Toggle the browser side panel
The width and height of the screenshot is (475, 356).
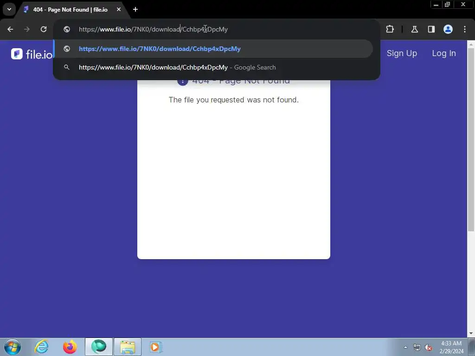(x=431, y=29)
